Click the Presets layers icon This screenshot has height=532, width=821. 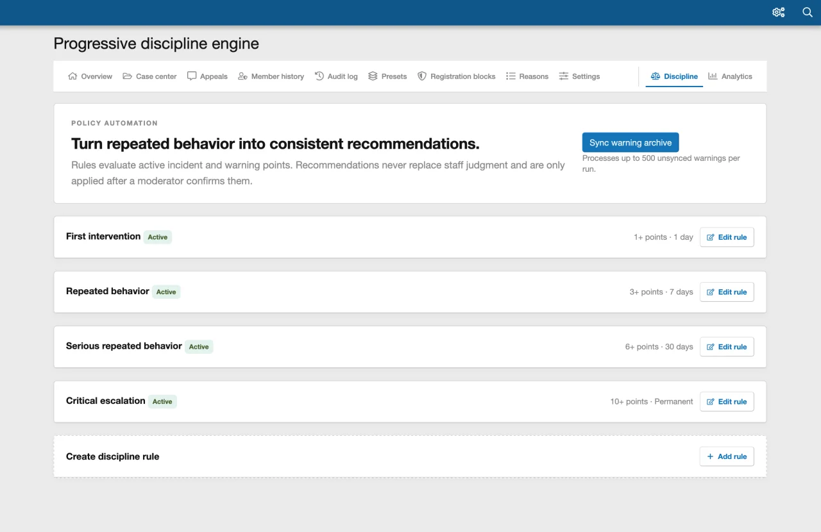pyautogui.click(x=373, y=76)
